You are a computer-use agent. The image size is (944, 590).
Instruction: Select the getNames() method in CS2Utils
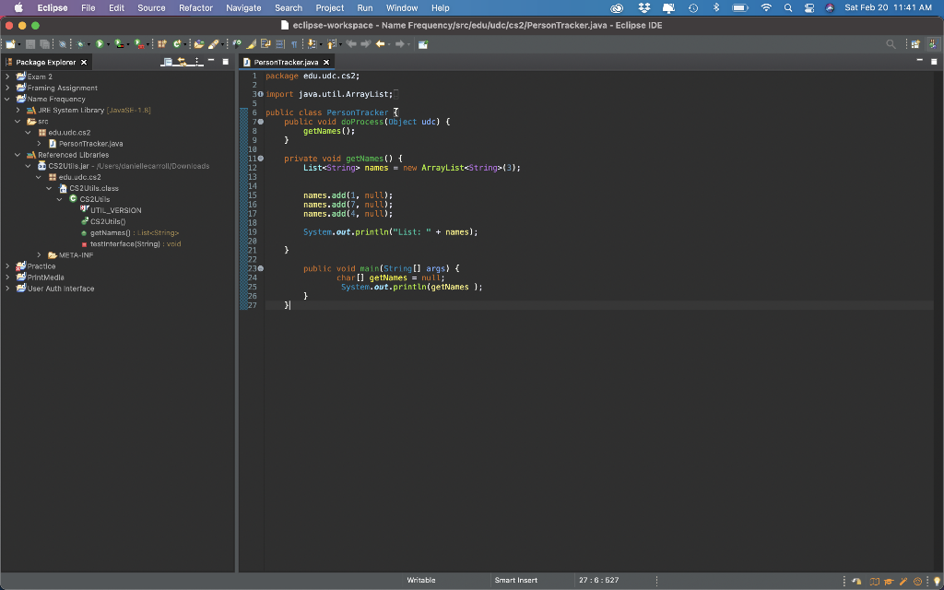tap(111, 233)
